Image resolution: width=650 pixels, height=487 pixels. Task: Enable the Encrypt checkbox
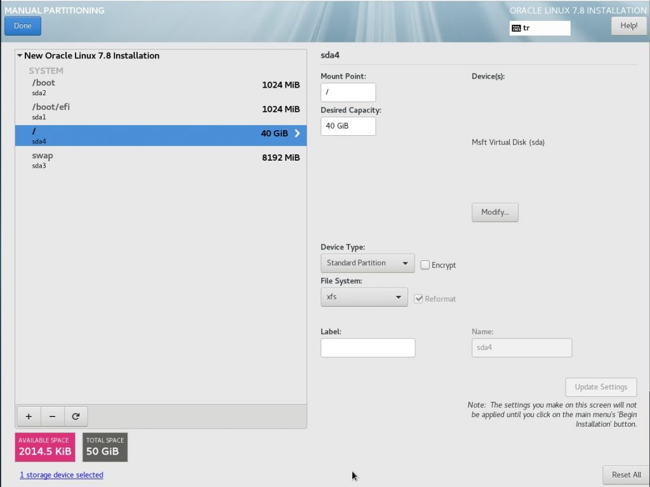(425, 265)
